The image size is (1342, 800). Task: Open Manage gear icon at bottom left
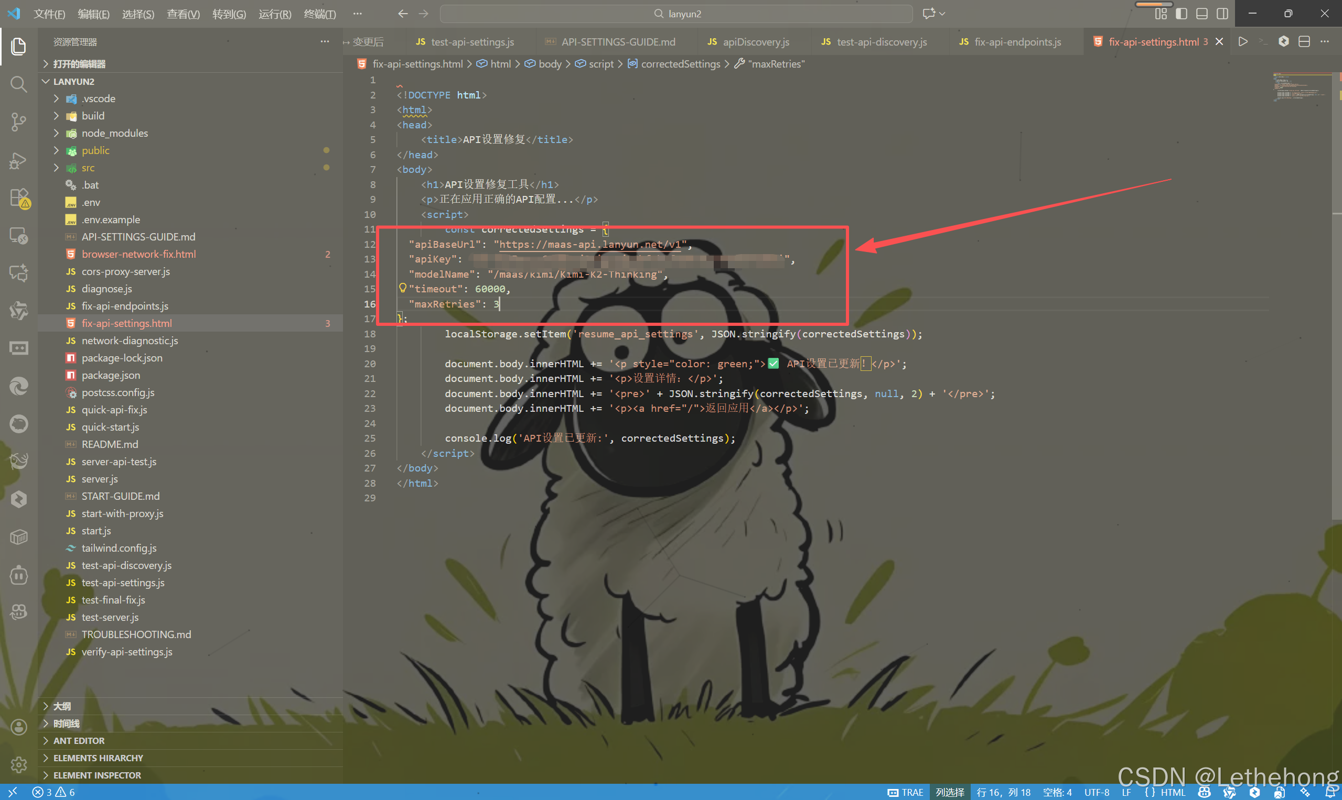click(x=18, y=764)
